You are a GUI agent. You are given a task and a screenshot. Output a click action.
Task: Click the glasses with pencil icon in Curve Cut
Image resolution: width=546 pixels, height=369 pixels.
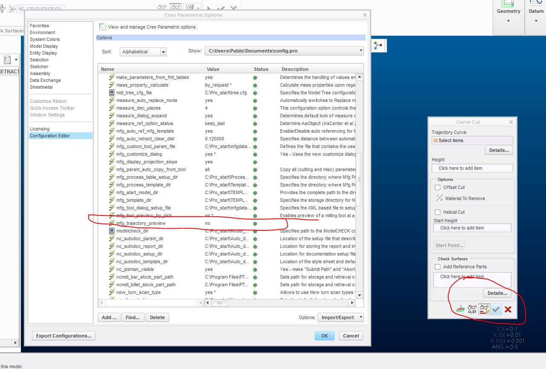(x=484, y=309)
